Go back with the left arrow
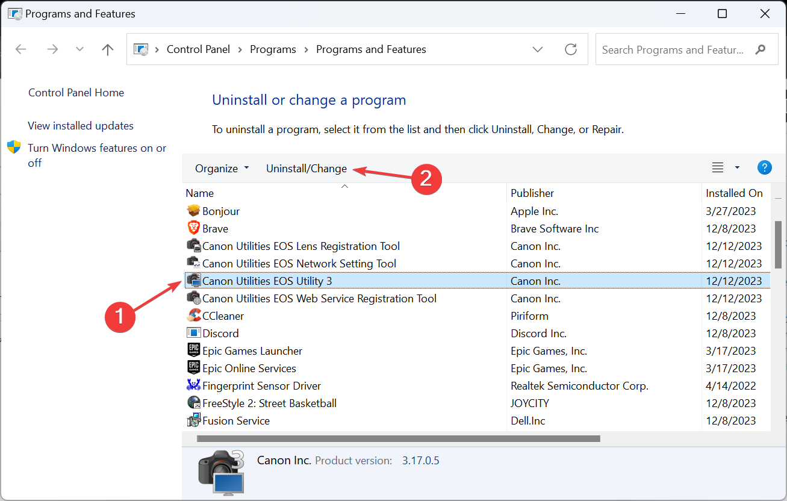The image size is (787, 501). tap(21, 49)
